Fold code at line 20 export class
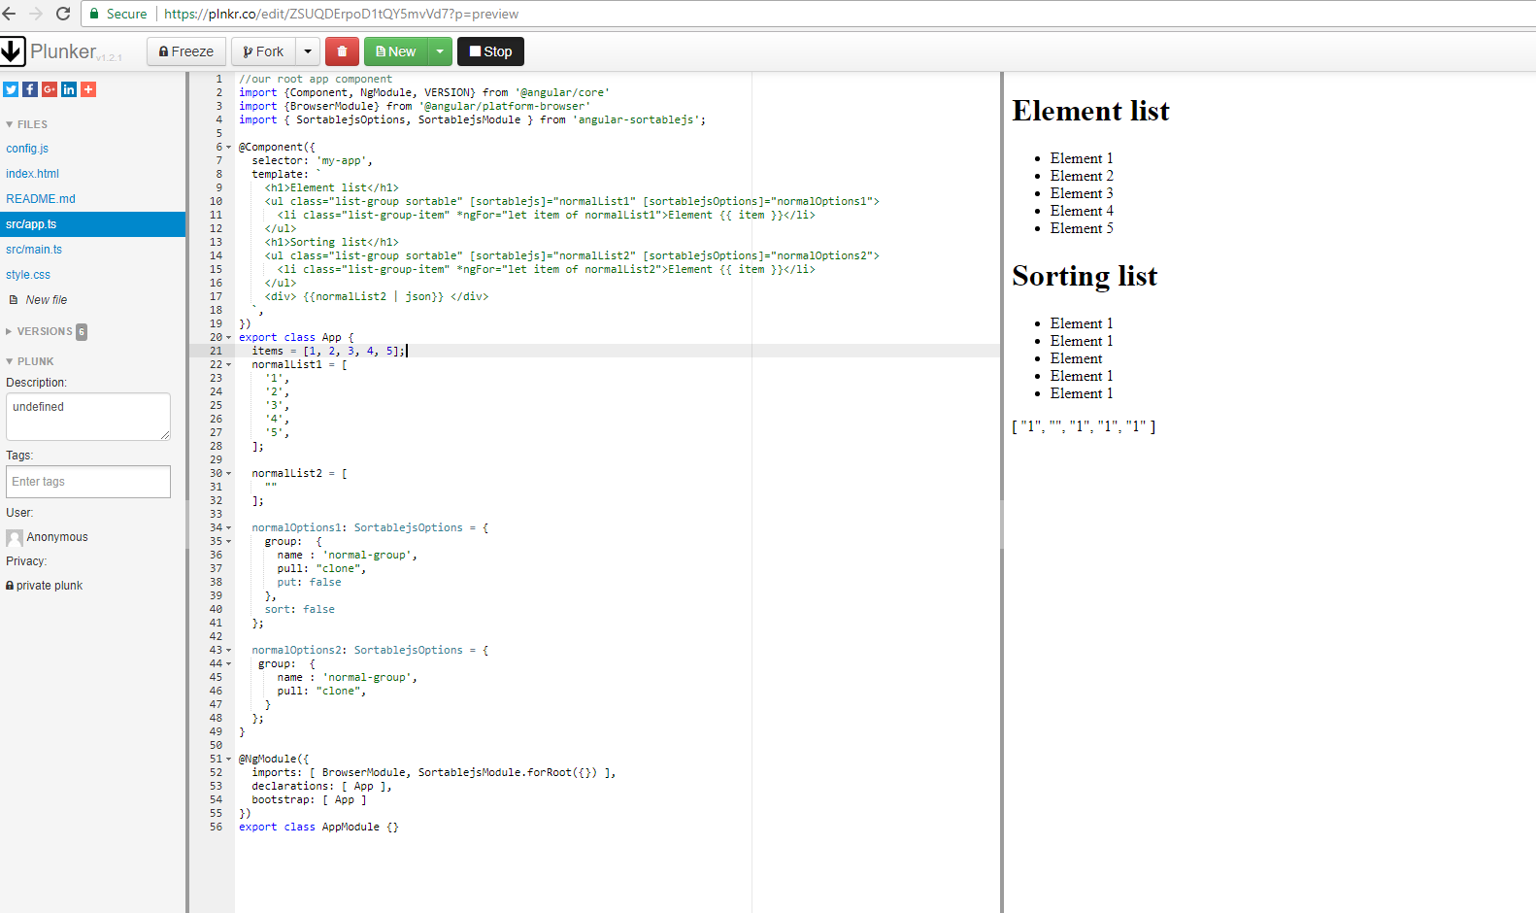Image resolution: width=1536 pixels, height=913 pixels. coord(229,338)
